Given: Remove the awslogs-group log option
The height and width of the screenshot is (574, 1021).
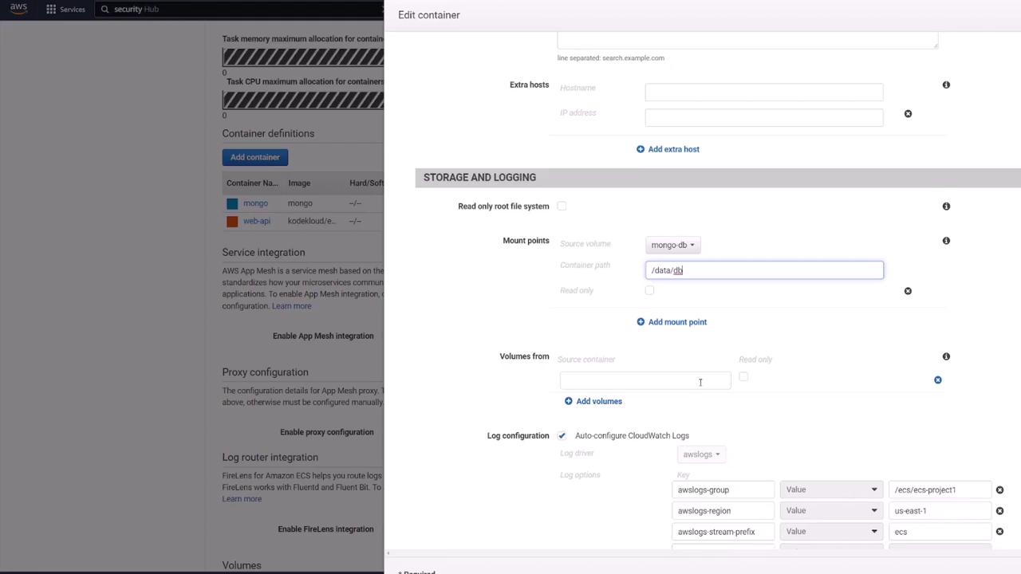Looking at the screenshot, I should (999, 490).
